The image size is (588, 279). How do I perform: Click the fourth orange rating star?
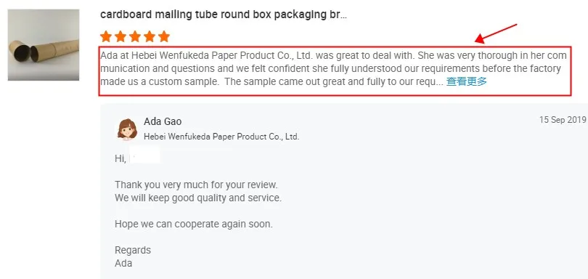coord(150,36)
